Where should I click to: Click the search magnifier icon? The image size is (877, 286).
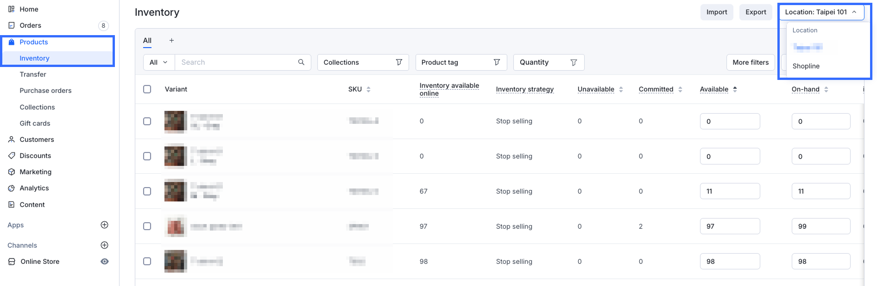301,62
